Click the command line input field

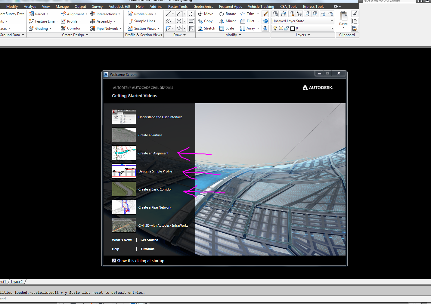[x=215, y=299]
